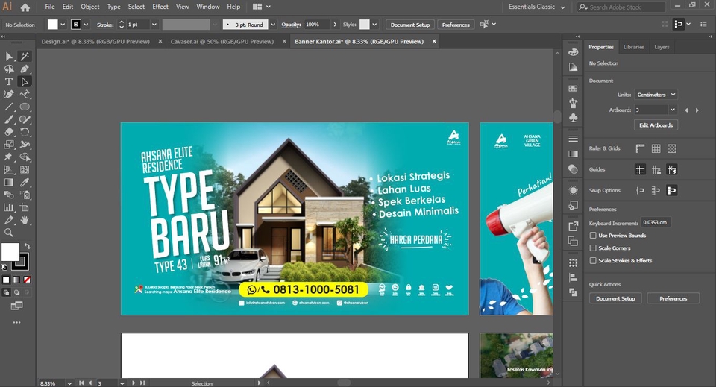
Task: Expand the Opacity slider arrow
Action: click(335, 25)
